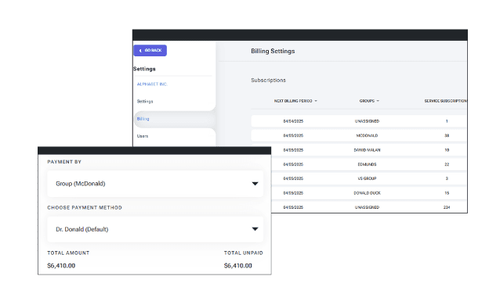The height and width of the screenshot is (294, 489).
Task: Select the 04/04/2025 billing date cell
Action: point(293,121)
